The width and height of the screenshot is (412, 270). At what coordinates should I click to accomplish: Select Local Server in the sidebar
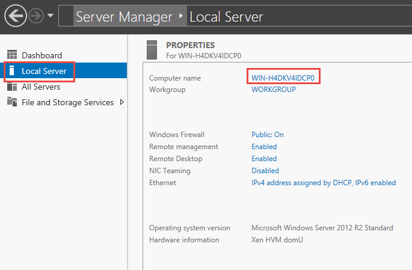click(x=44, y=71)
